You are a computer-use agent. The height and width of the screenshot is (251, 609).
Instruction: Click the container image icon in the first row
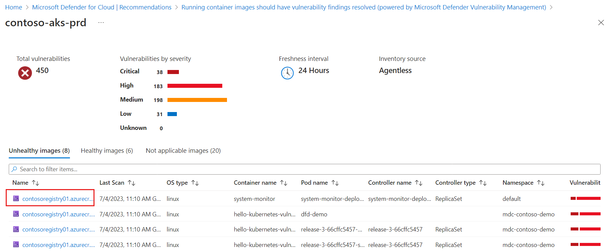(x=16, y=199)
